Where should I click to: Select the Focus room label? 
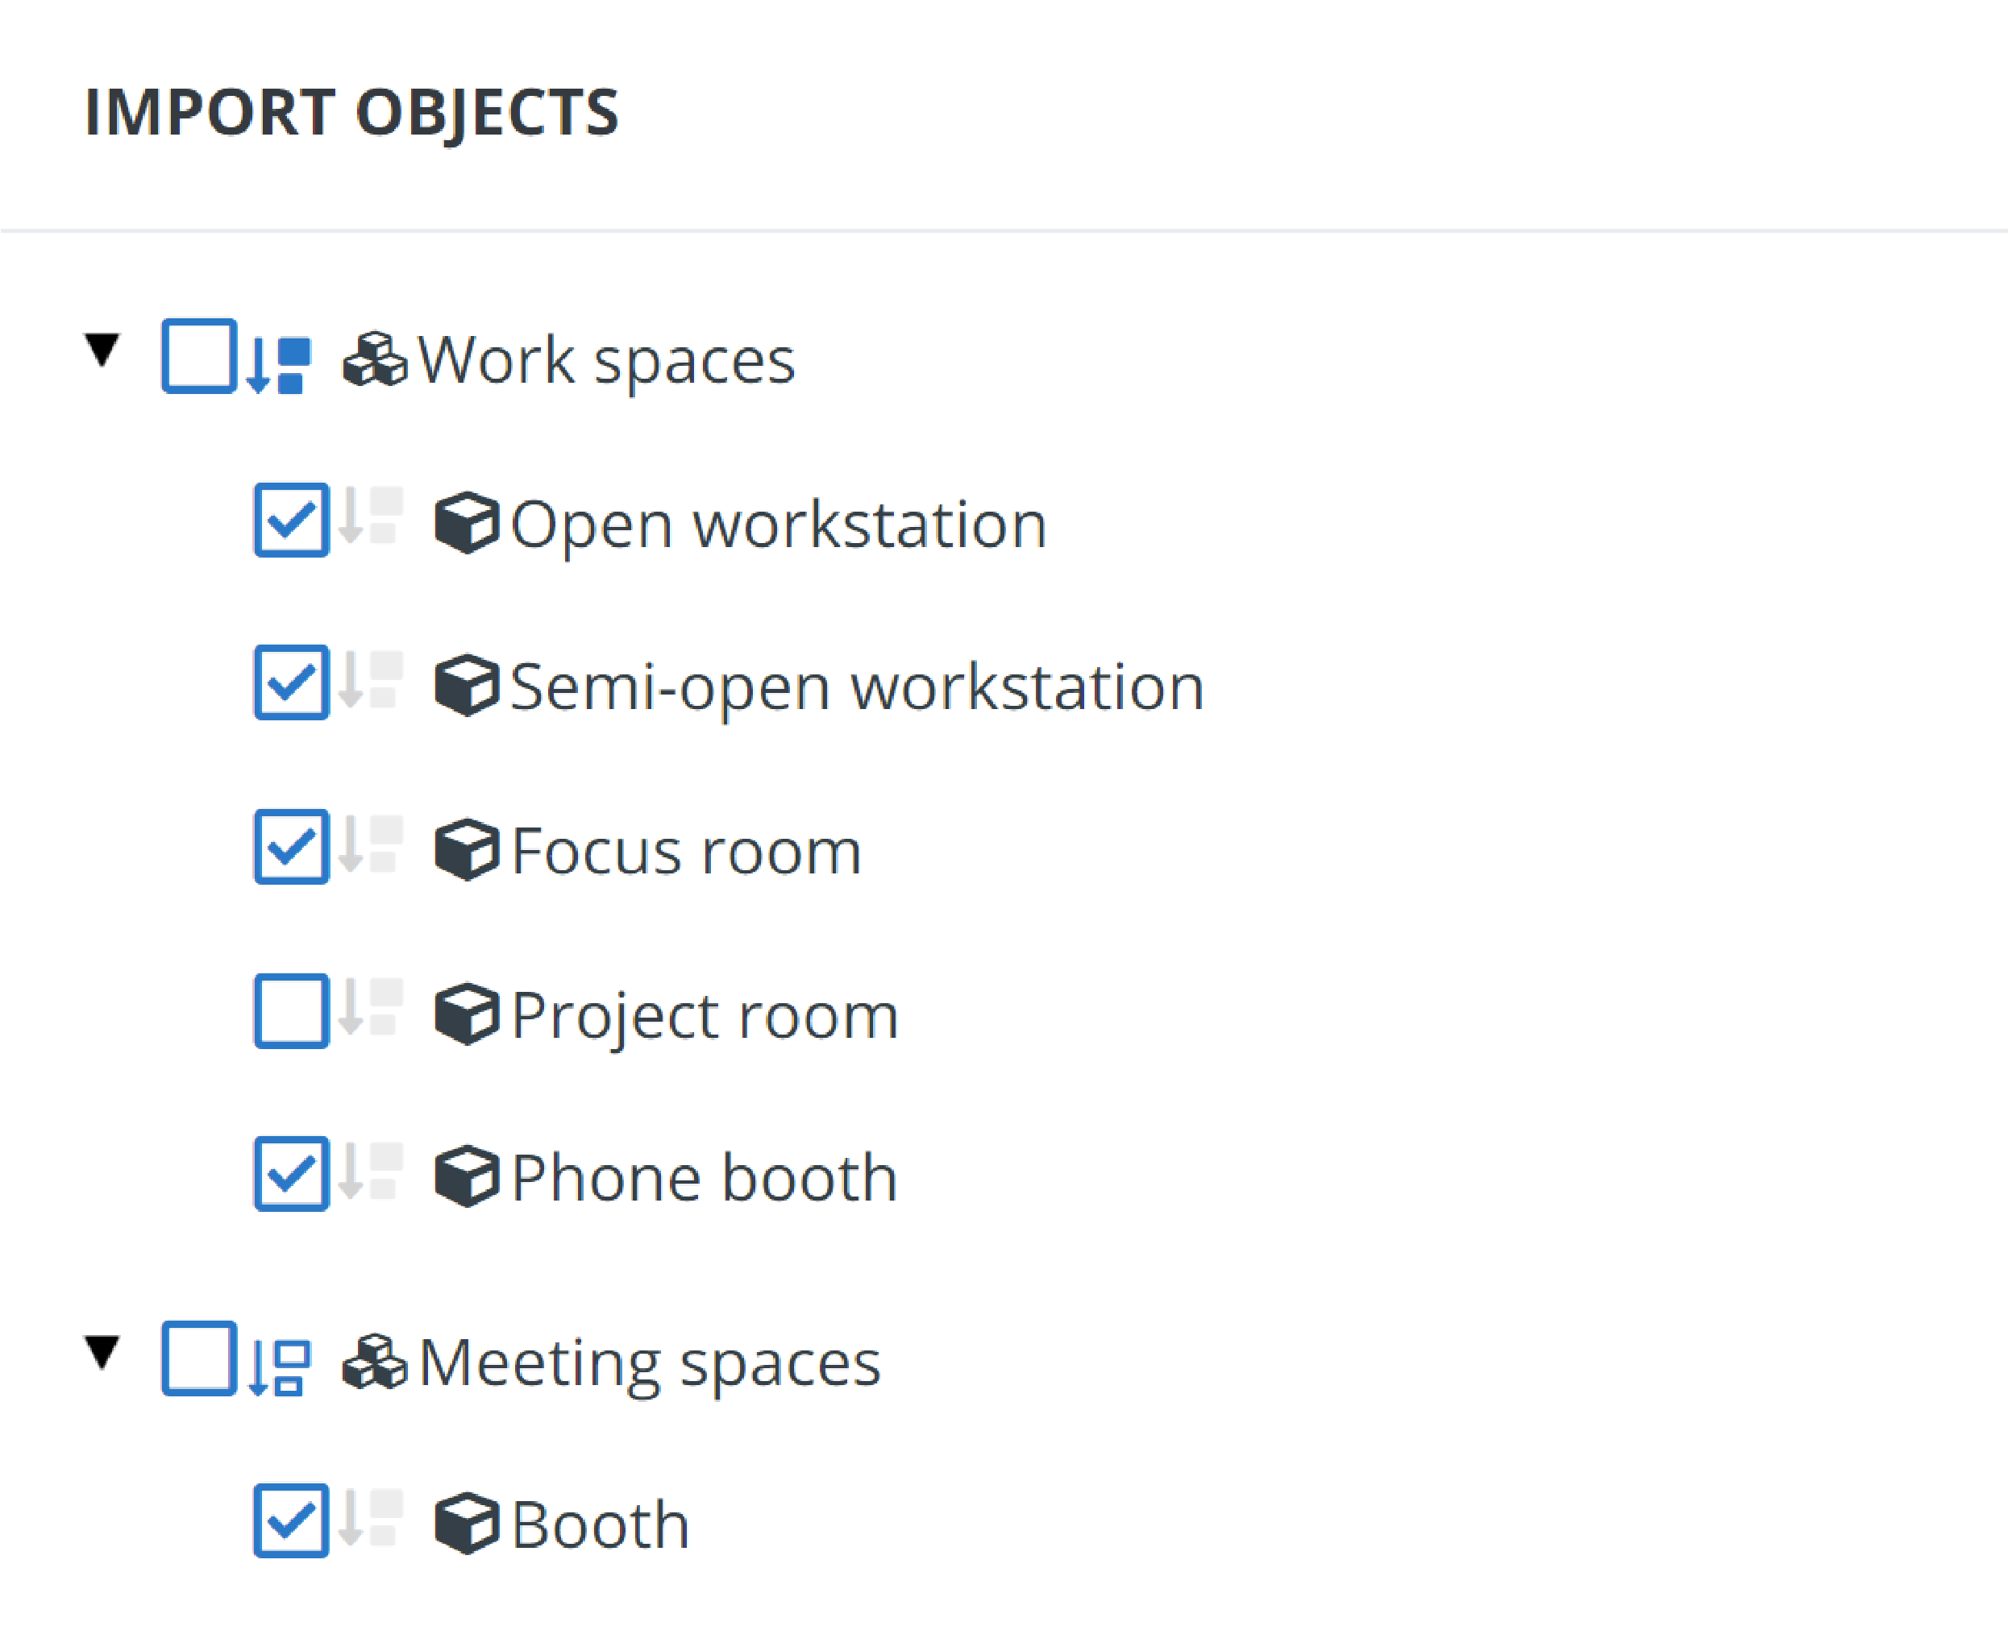coord(686,852)
